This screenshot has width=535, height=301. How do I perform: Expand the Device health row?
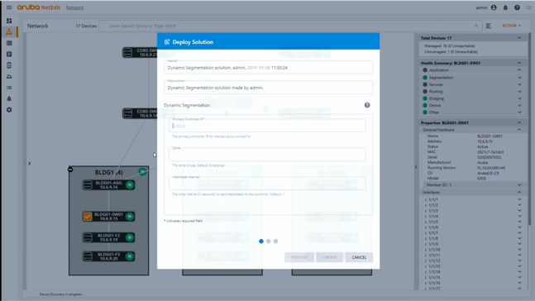pos(519,106)
